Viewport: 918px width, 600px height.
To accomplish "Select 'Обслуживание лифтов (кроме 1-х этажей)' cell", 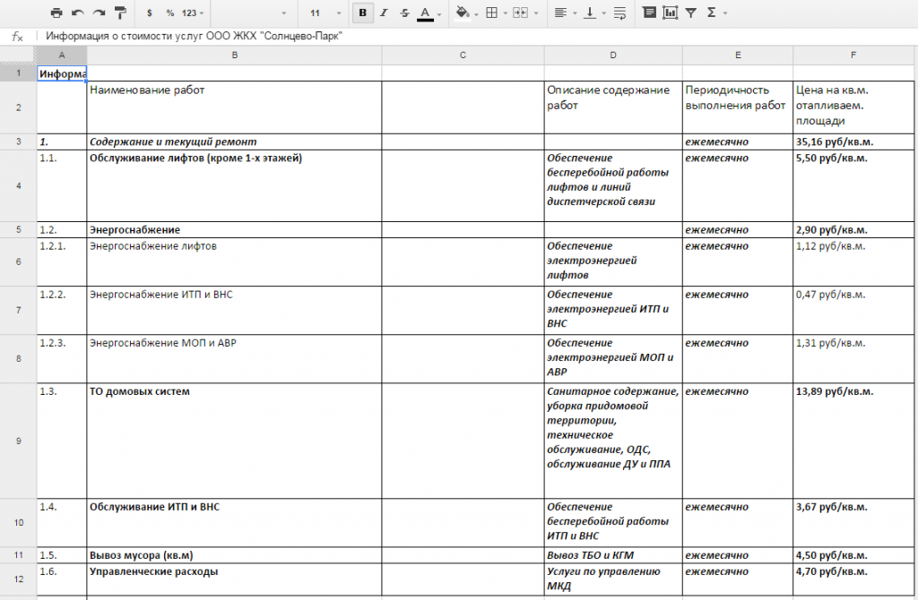I will 234,185.
